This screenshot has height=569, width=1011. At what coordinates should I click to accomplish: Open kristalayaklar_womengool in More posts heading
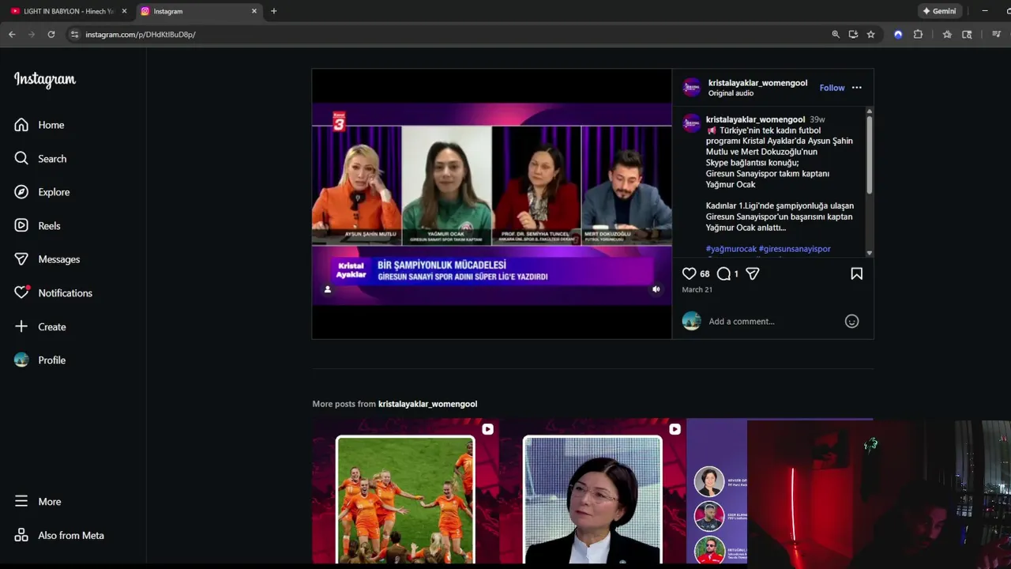[427, 404]
